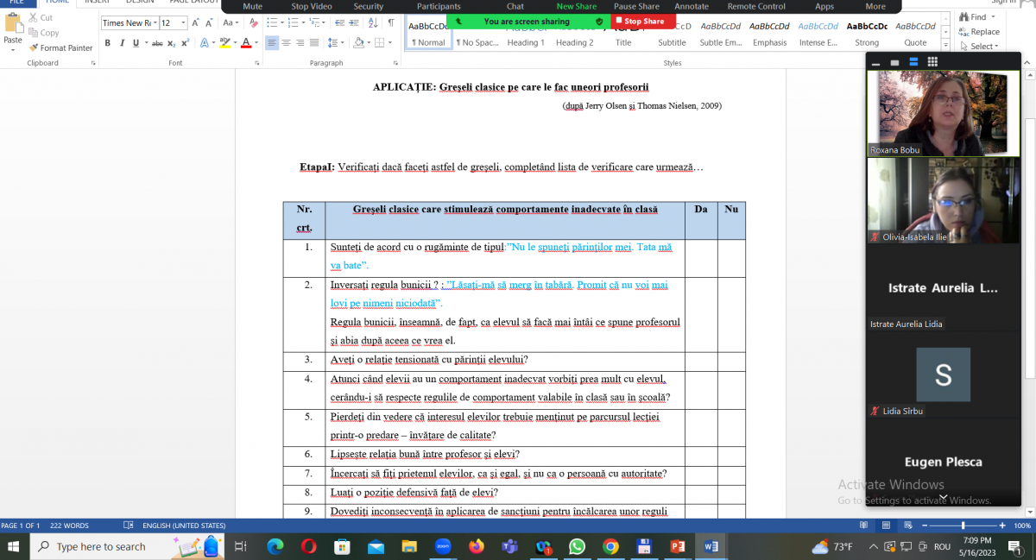The width and height of the screenshot is (1036, 560).
Task: Open the Select dropdown in Editing
Action: (x=979, y=47)
